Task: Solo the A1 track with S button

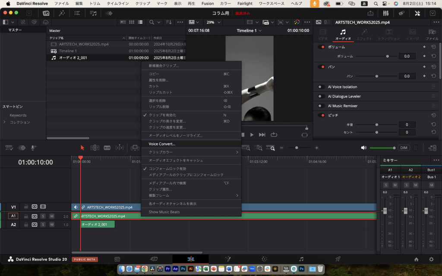Action: (43, 216)
